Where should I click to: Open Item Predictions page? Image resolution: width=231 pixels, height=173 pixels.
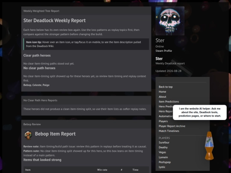point(169,102)
